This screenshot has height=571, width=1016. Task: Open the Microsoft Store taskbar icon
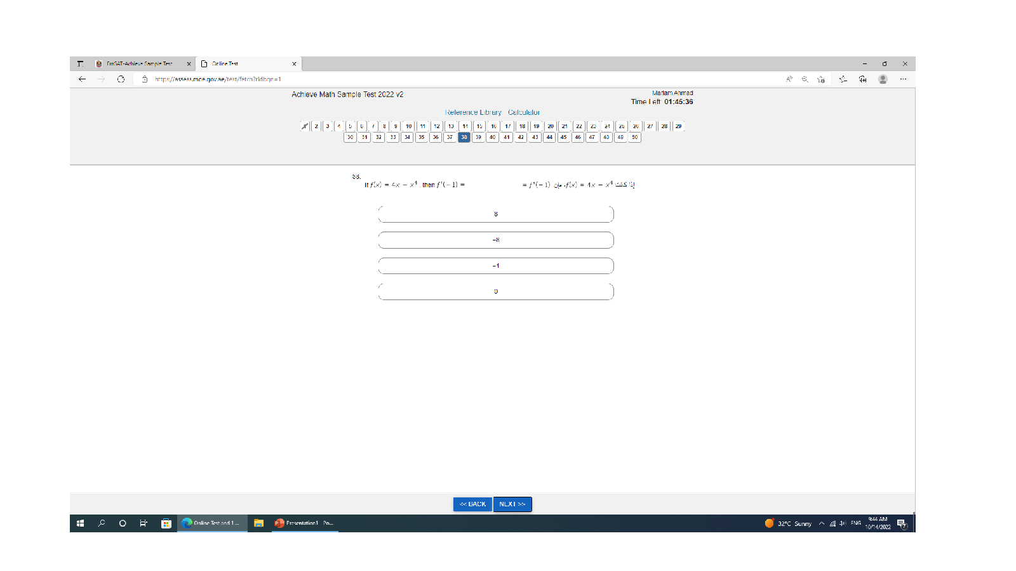[x=166, y=523]
